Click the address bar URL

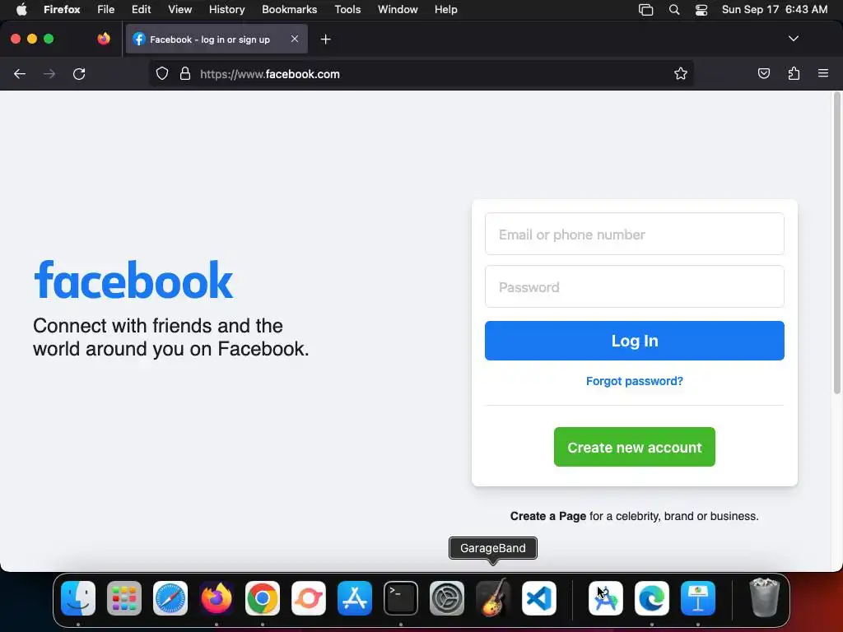click(270, 74)
